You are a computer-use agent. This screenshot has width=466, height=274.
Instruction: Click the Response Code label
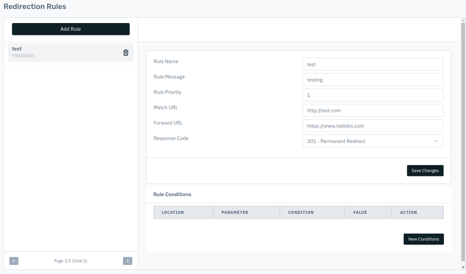coord(171,138)
